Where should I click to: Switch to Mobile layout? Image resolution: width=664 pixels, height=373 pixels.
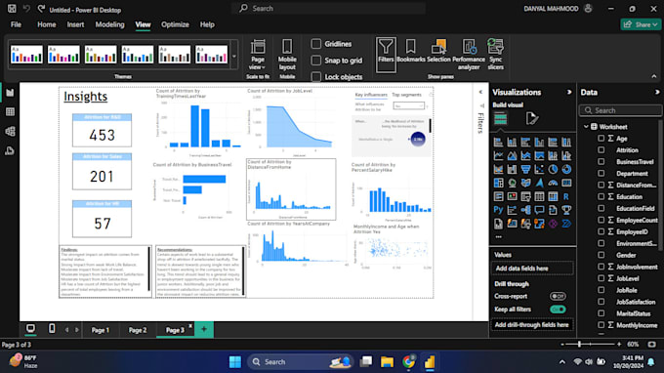(x=287, y=55)
